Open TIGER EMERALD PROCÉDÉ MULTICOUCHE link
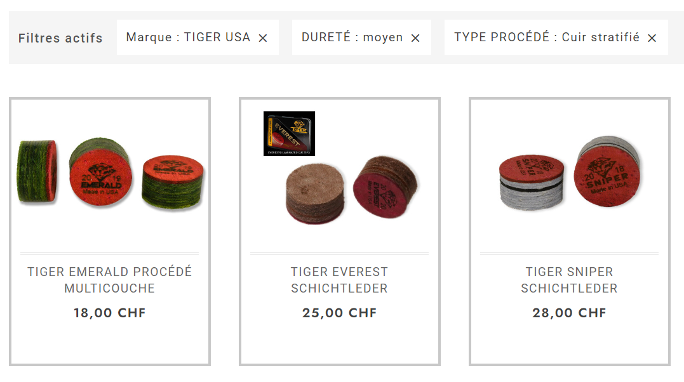This screenshot has width=684, height=382. [x=110, y=280]
